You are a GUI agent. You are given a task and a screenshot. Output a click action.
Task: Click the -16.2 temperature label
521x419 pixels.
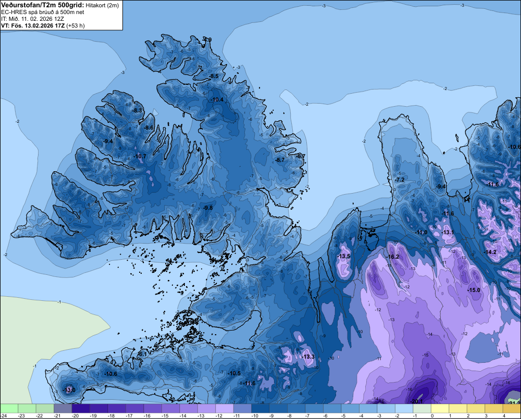tap(392, 257)
